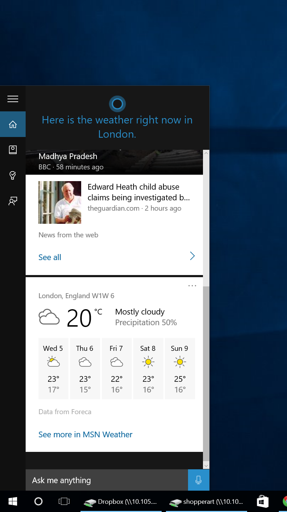Image resolution: width=287 pixels, height=512 pixels.
Task: Open Cortana's Notebook from the sidebar
Action: (x=13, y=150)
